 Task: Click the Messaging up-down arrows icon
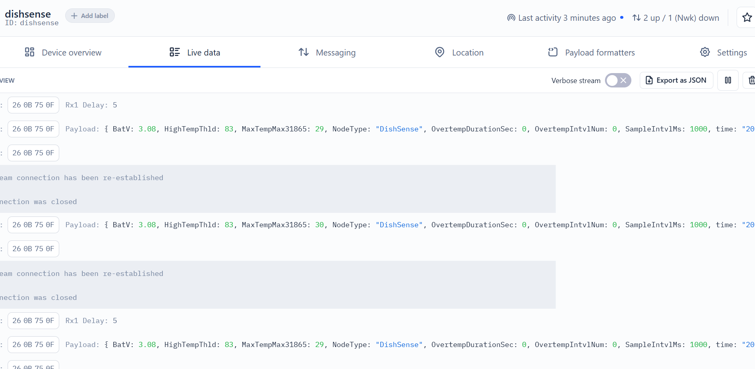[x=304, y=52]
